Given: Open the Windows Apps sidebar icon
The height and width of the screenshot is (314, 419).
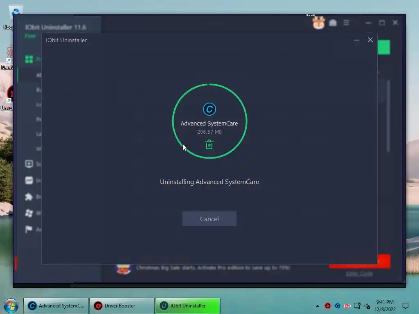Looking at the screenshot, I should click(29, 213).
